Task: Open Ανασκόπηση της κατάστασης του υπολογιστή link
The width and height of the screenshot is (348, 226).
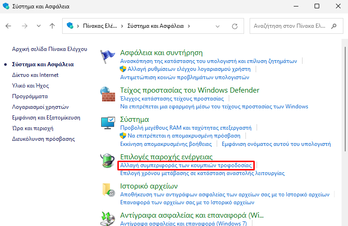Action: (209, 61)
